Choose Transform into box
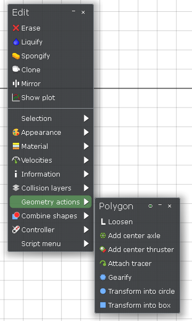This screenshot has width=192, height=321. [137, 305]
